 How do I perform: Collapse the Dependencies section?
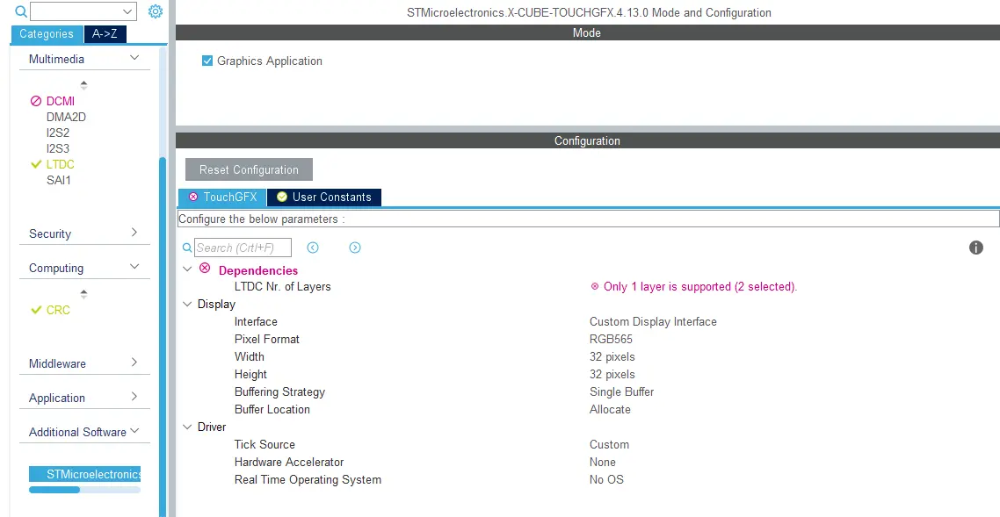(x=187, y=269)
